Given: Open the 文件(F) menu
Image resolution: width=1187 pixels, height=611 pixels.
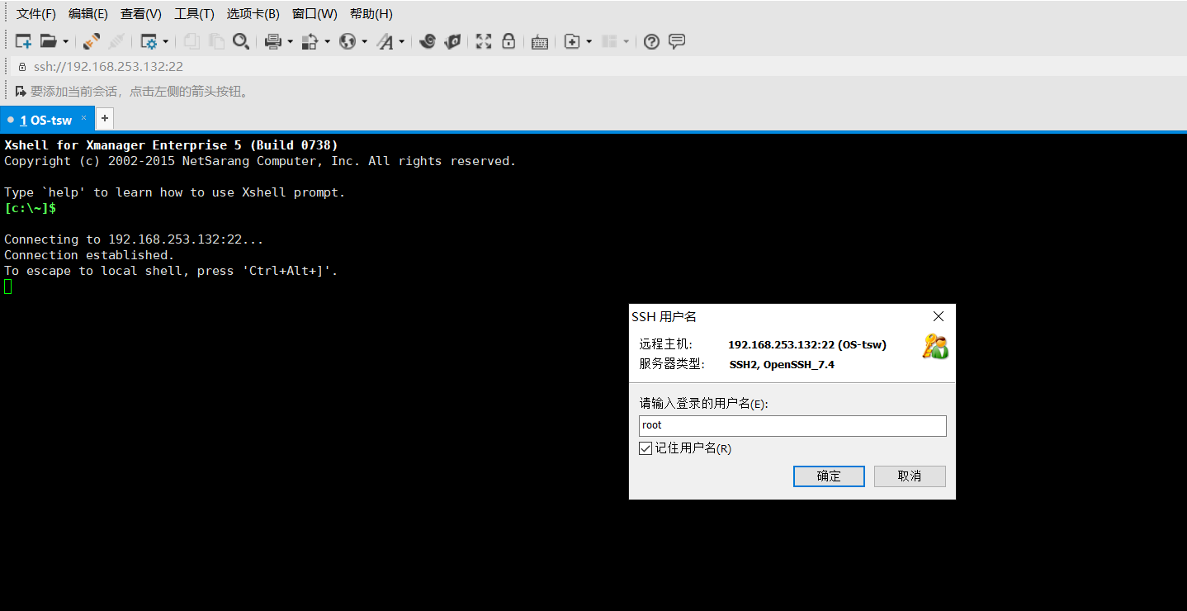Looking at the screenshot, I should [36, 14].
